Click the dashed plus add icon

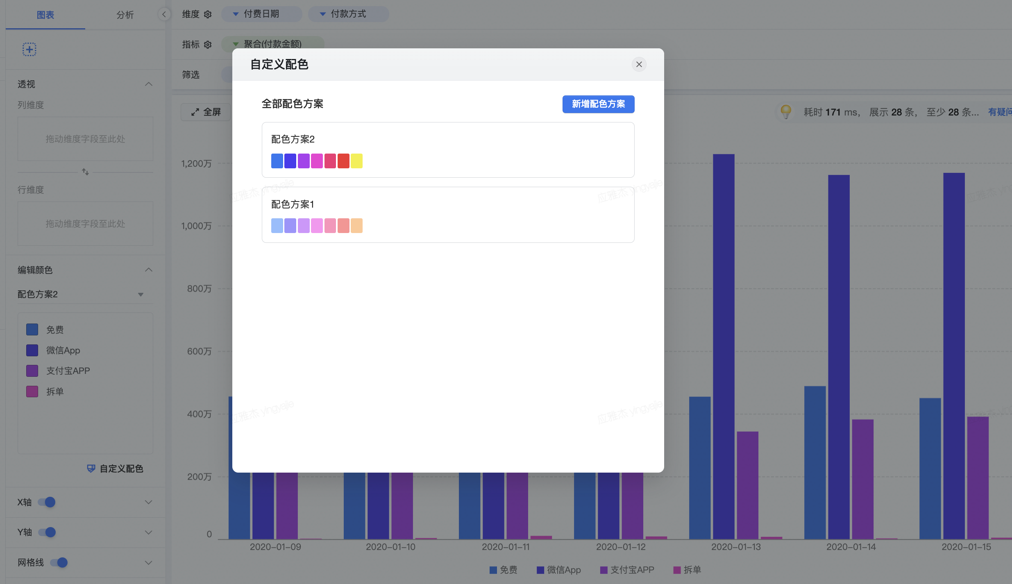click(x=29, y=50)
